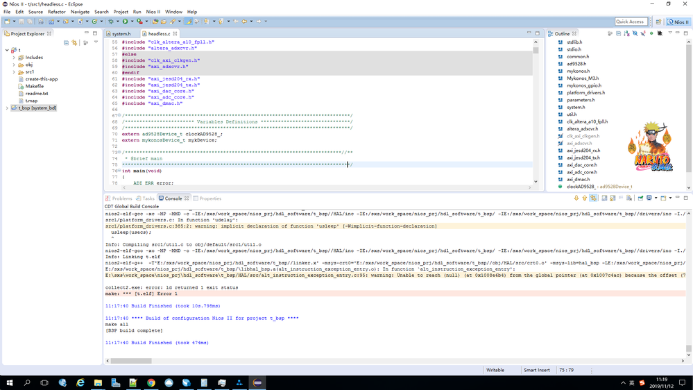Open the Refactor menu

pos(56,12)
